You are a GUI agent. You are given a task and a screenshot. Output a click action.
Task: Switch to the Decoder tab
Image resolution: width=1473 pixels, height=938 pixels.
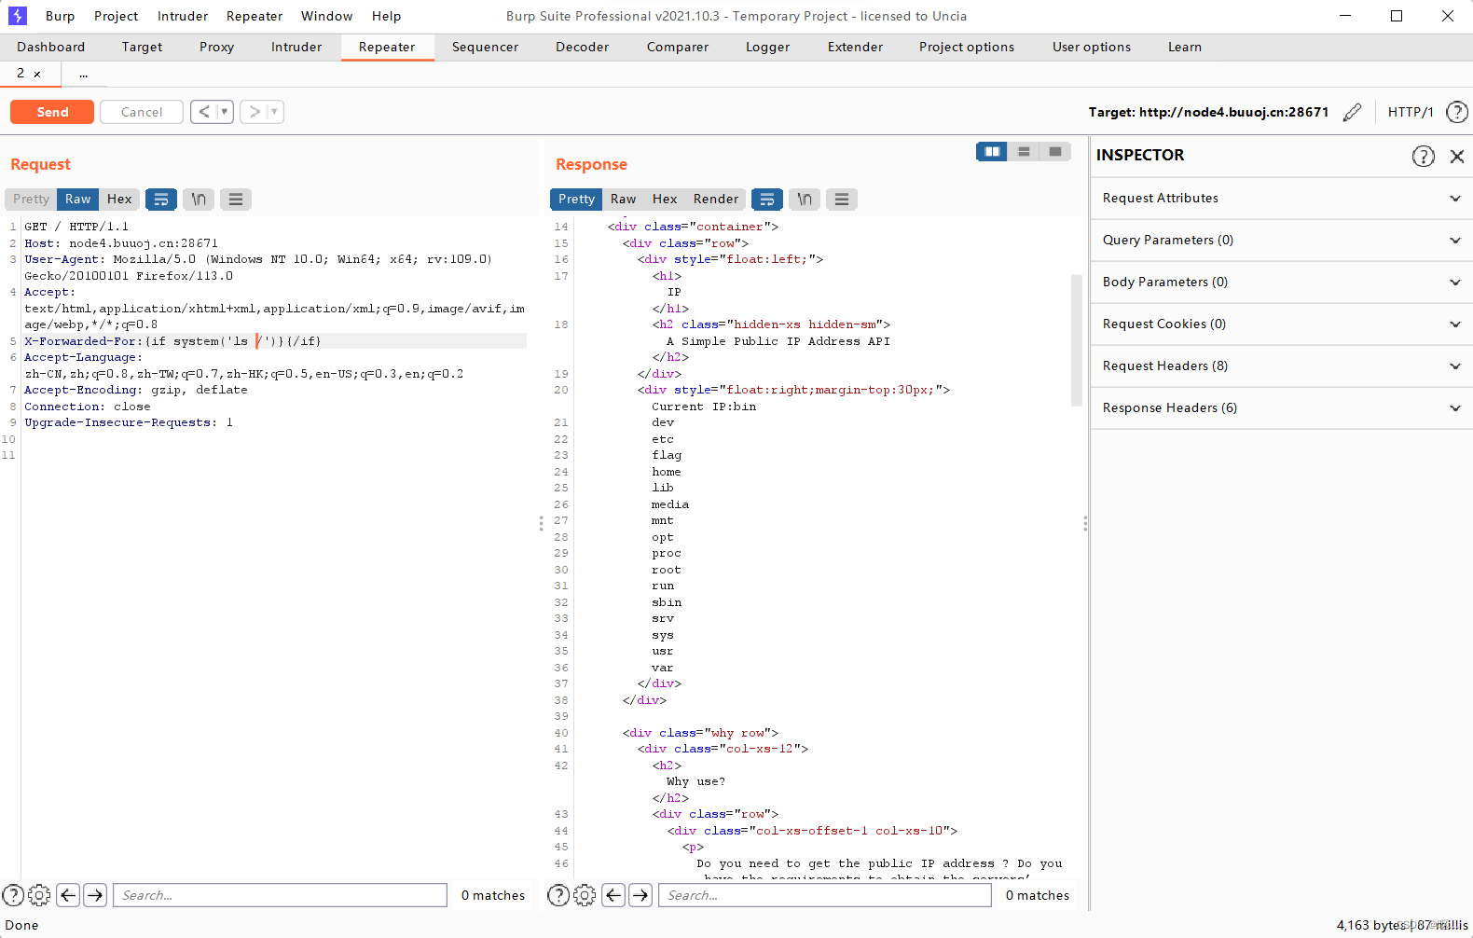[582, 47]
